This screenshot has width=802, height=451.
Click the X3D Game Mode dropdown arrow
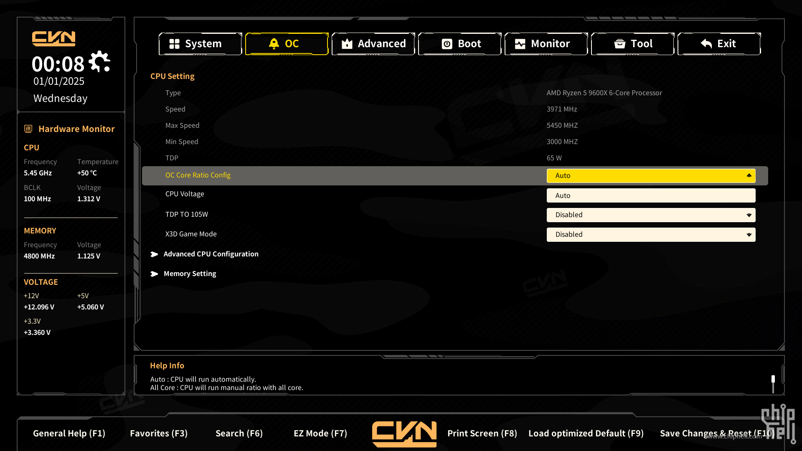click(x=749, y=235)
